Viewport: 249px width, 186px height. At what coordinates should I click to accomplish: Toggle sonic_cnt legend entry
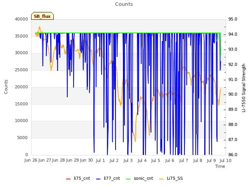coord(139,178)
